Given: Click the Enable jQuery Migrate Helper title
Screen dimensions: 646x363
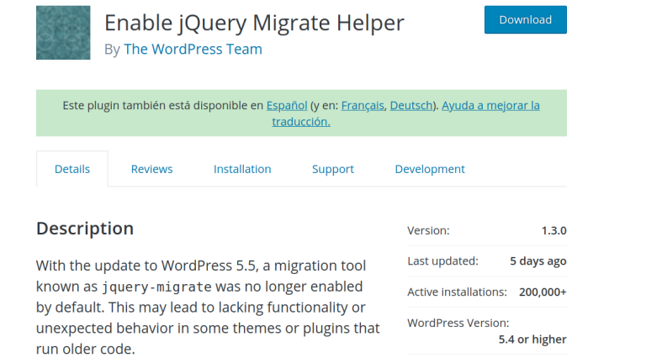Looking at the screenshot, I should tap(254, 23).
